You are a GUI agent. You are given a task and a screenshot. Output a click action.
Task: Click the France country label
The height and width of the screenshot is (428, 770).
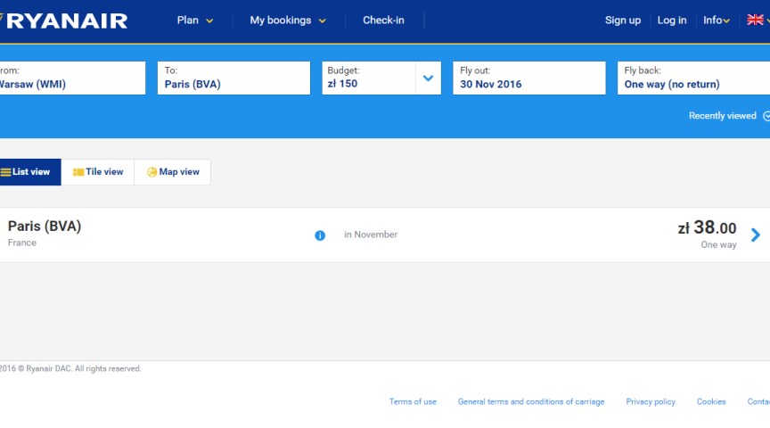22,243
